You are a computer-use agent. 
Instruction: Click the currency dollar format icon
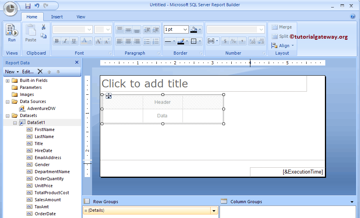225,41
